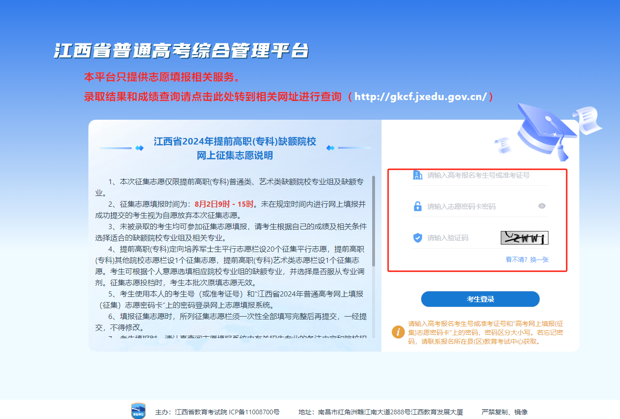Click the captcha image to refresh it

(524, 238)
